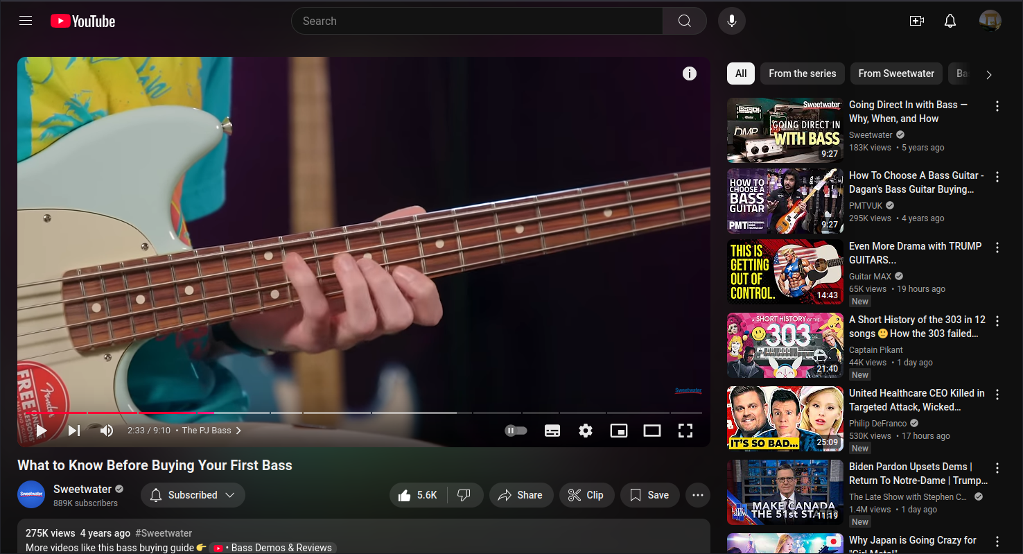Mute the video volume
The height and width of the screenshot is (554, 1023).
pos(107,431)
